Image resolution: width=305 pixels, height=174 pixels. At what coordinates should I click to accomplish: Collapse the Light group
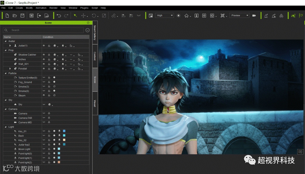[x=5, y=127]
